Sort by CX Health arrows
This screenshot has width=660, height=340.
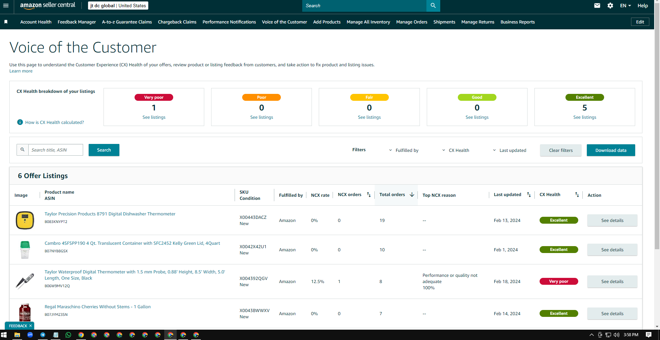point(577,195)
